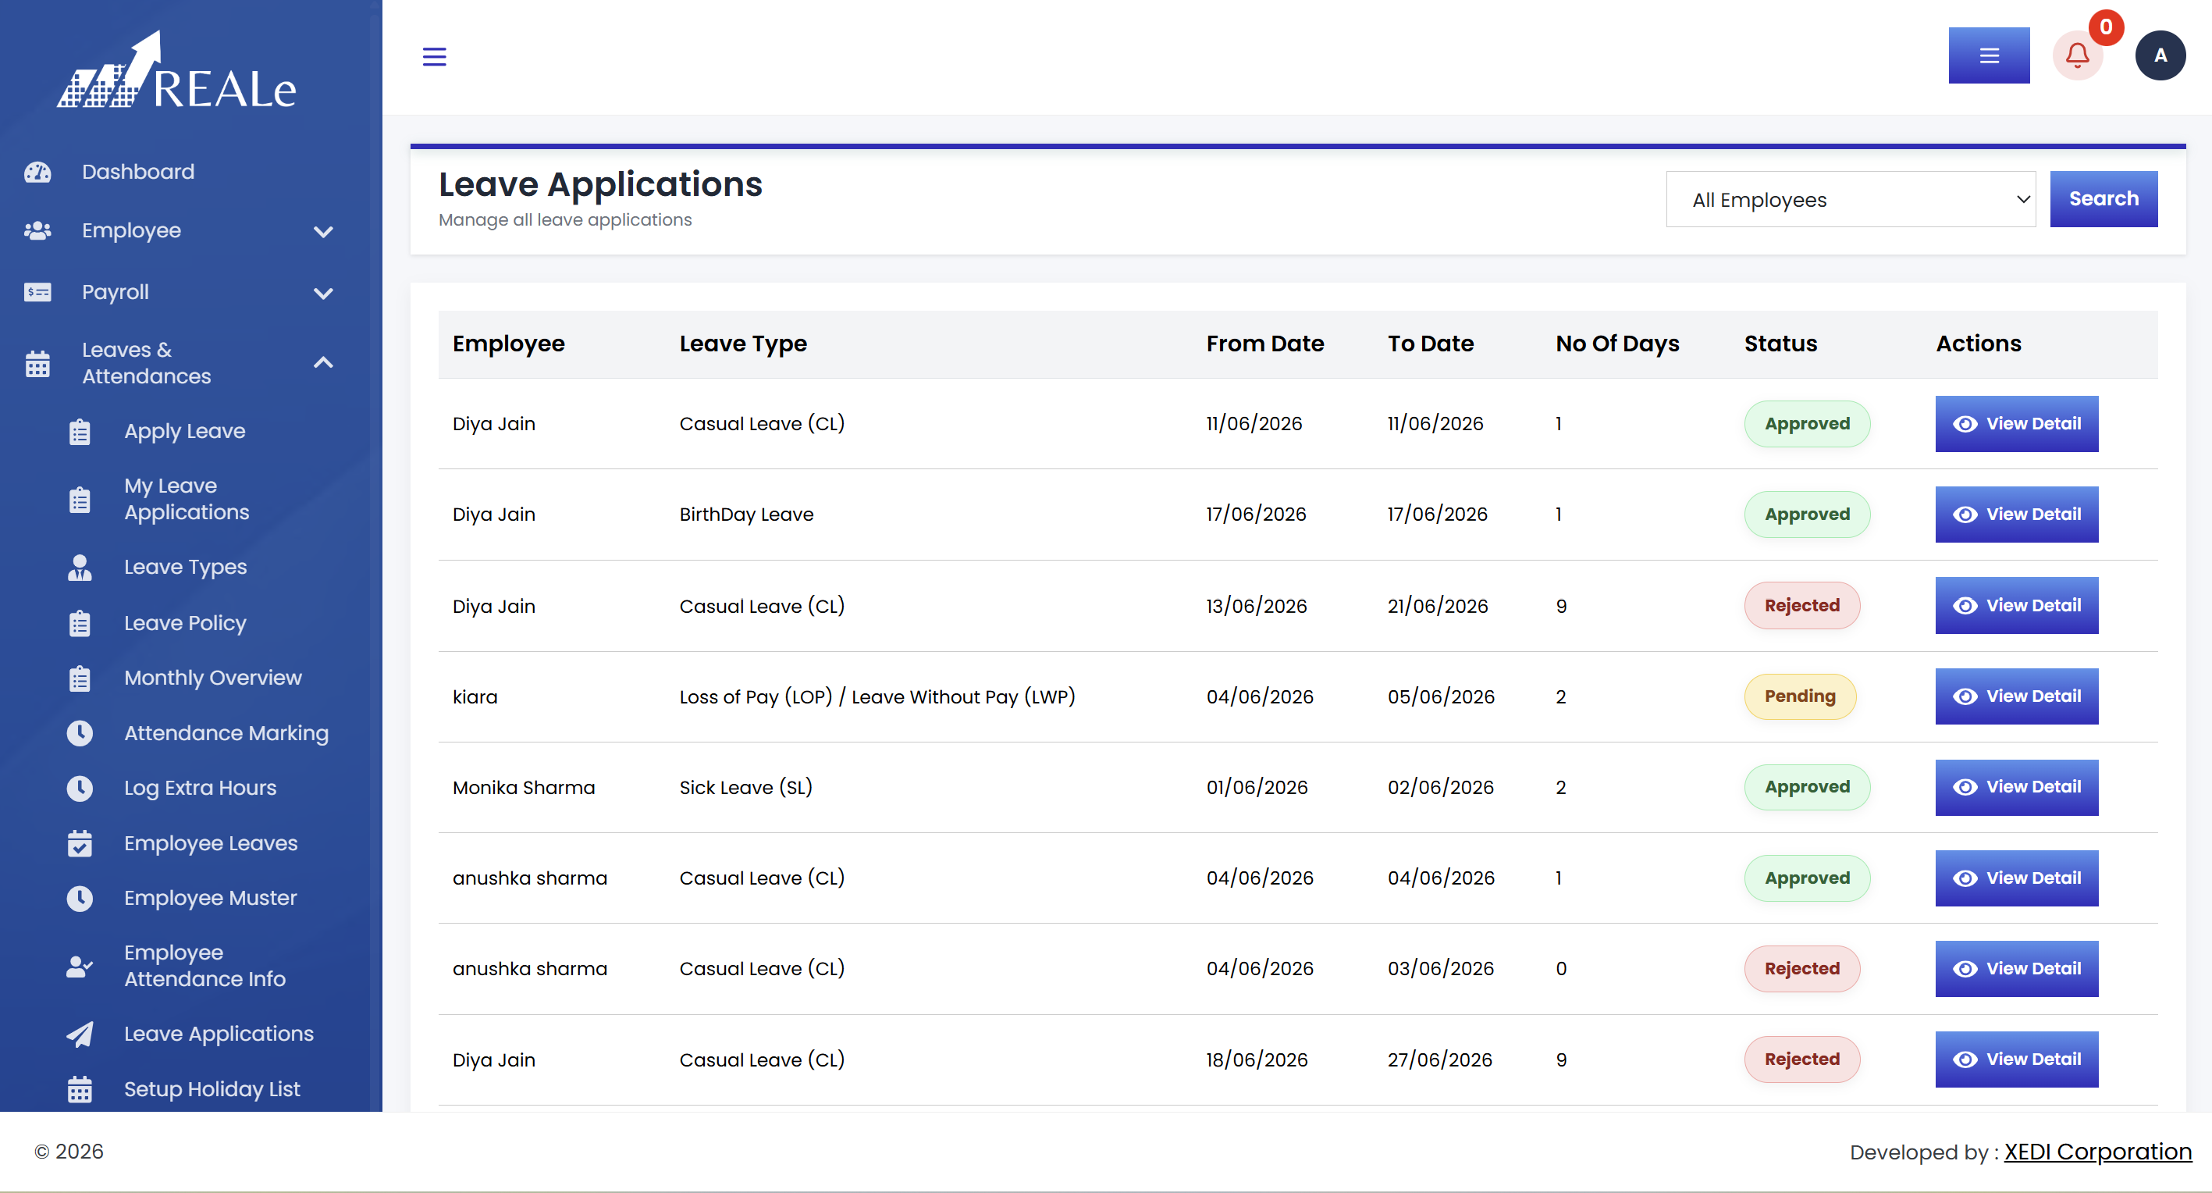Open the All Employees dropdown
The image size is (2212, 1193).
(1851, 199)
